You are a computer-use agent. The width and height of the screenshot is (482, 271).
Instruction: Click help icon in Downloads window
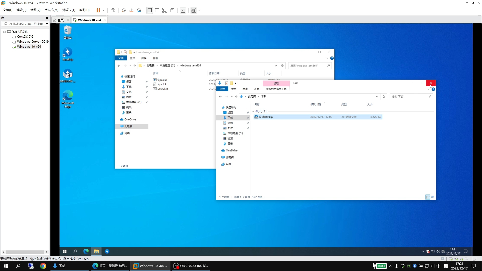433,89
